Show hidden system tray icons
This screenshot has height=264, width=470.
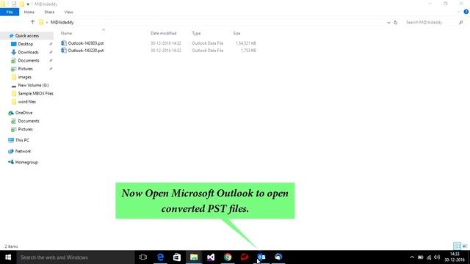(412, 257)
